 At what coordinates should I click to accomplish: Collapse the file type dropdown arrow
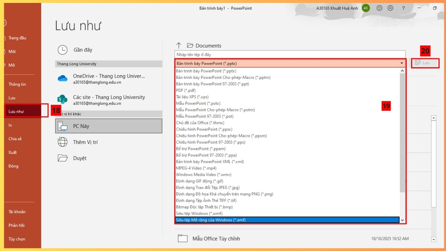pos(402,63)
